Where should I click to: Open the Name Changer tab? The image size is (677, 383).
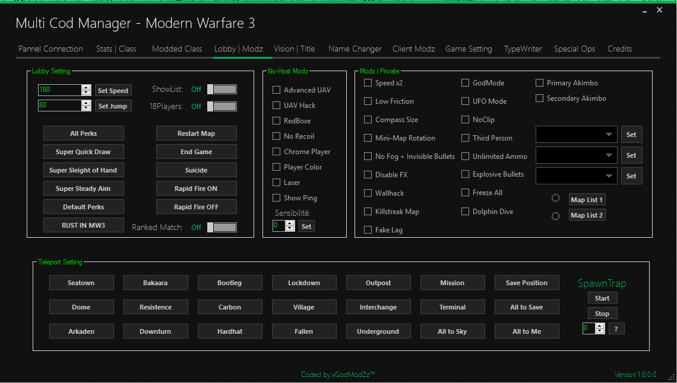(x=355, y=49)
